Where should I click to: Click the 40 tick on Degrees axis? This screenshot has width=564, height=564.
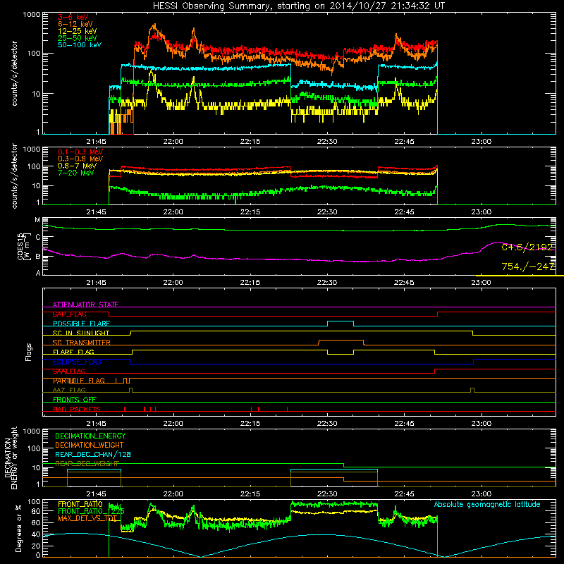tap(36, 534)
